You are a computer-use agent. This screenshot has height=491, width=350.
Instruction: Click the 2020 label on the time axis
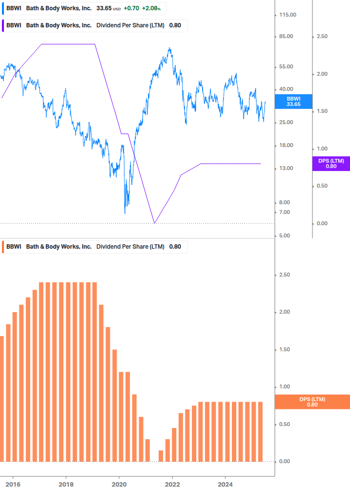pyautogui.click(x=119, y=485)
